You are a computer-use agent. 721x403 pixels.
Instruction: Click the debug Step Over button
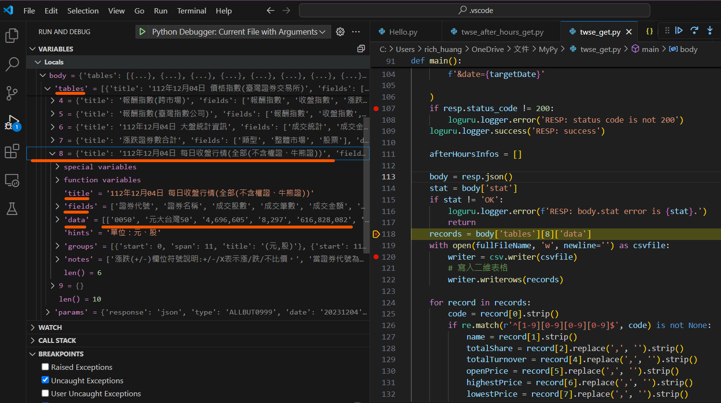pos(694,31)
